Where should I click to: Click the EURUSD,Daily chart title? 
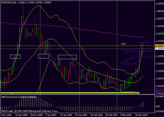[x=9, y=3]
